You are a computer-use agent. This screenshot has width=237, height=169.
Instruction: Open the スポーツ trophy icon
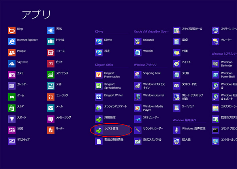point(12,119)
